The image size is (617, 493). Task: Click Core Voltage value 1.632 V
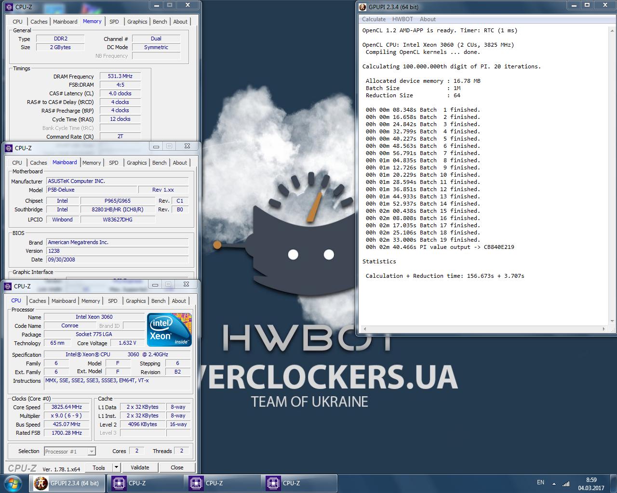(127, 343)
